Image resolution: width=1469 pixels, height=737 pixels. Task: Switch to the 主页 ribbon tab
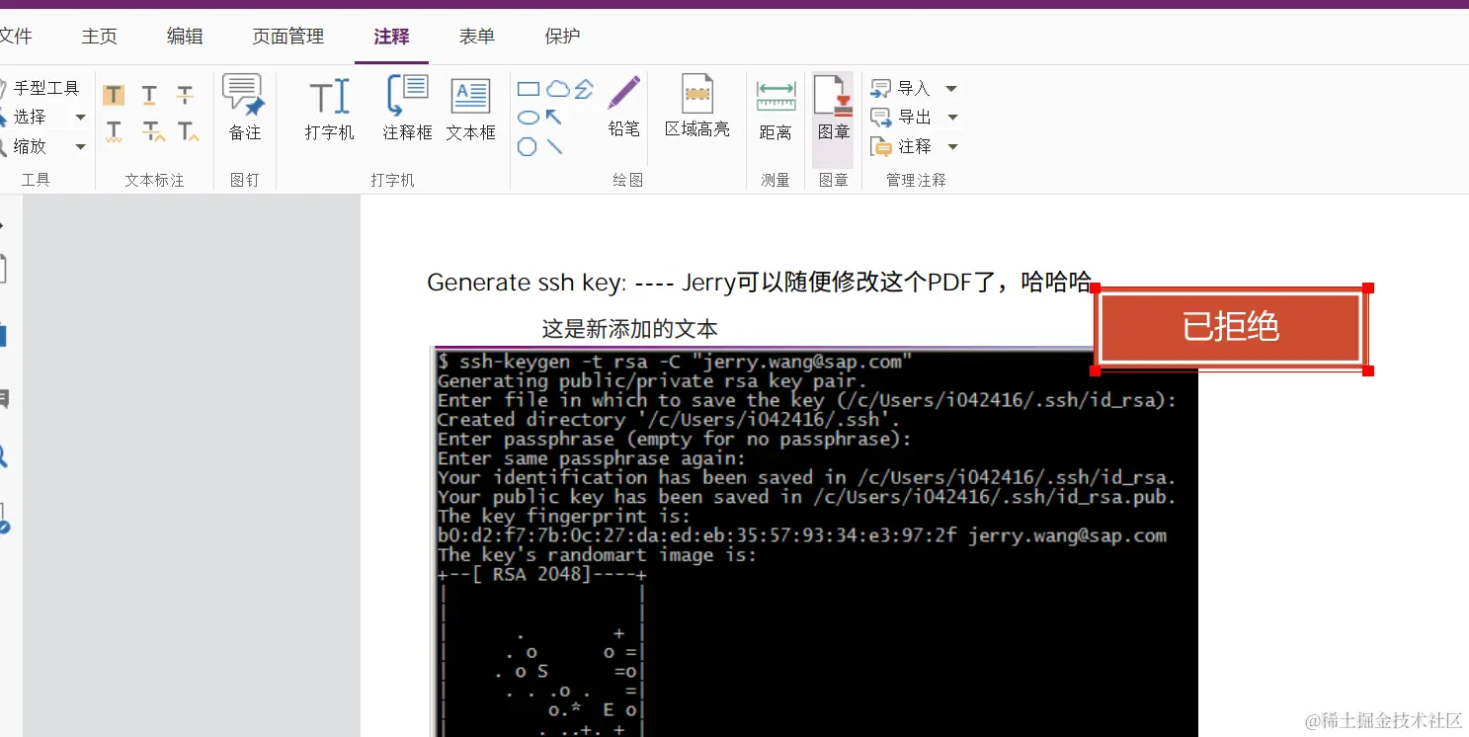99,37
